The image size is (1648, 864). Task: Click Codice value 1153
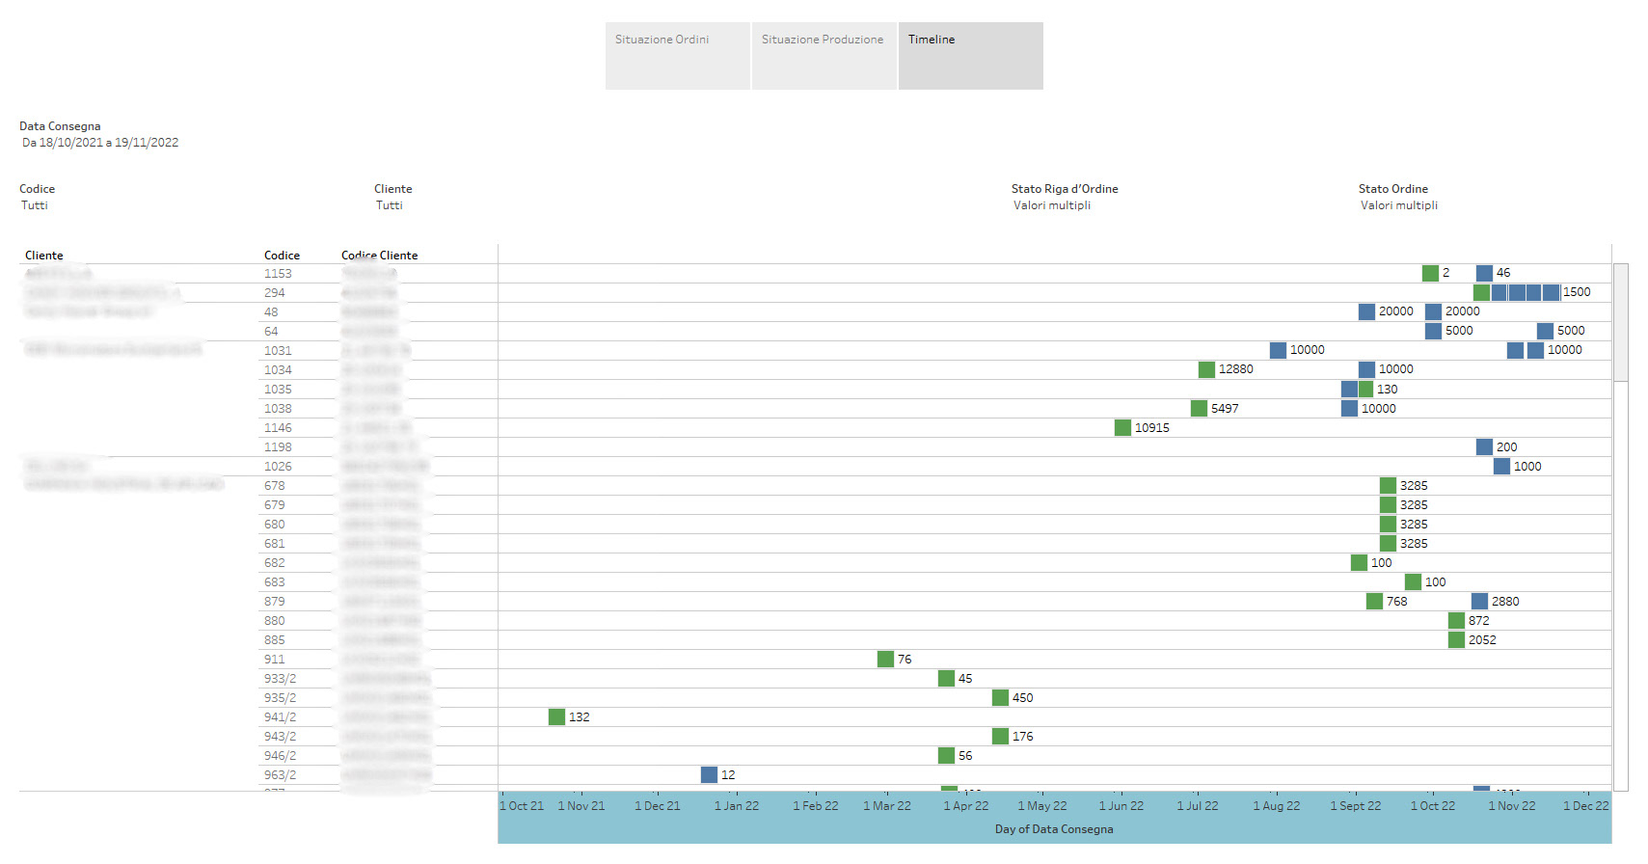point(278,274)
